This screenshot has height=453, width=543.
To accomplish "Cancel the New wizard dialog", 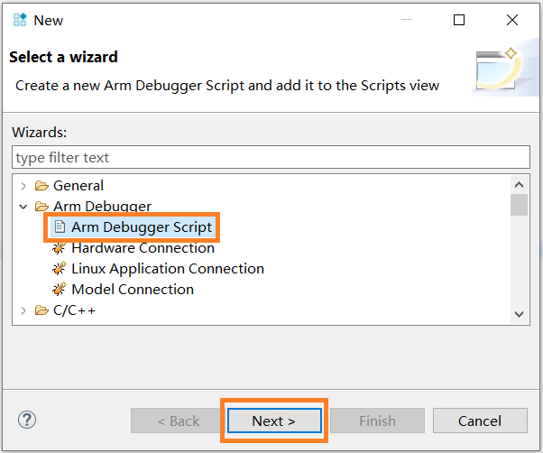I will pyautogui.click(x=479, y=421).
